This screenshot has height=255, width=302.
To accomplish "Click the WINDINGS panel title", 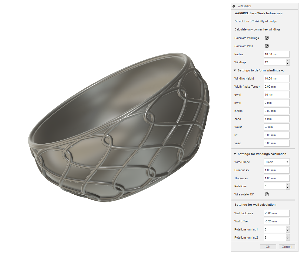I will 244,6.
